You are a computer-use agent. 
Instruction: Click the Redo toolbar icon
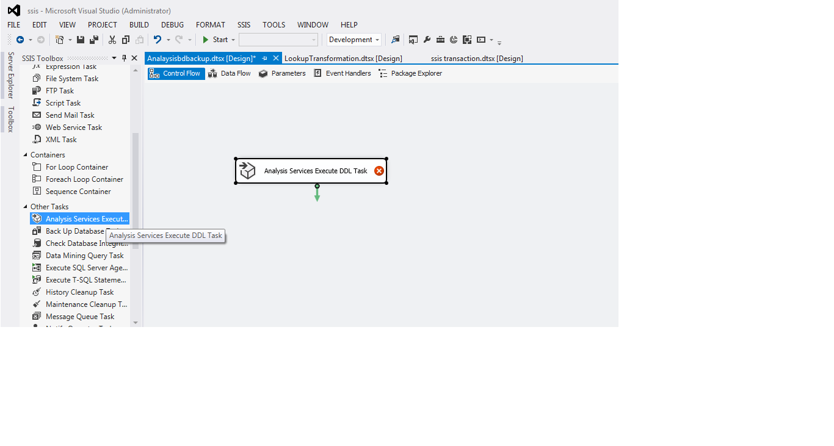click(179, 40)
